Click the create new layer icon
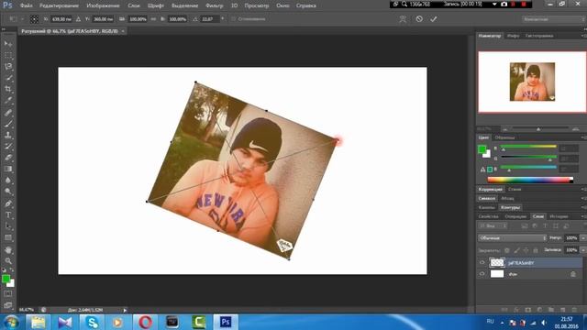The height and width of the screenshot is (330, 587). click(562, 310)
